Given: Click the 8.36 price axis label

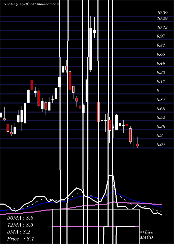Looking at the screenshot, I should tap(161, 126).
